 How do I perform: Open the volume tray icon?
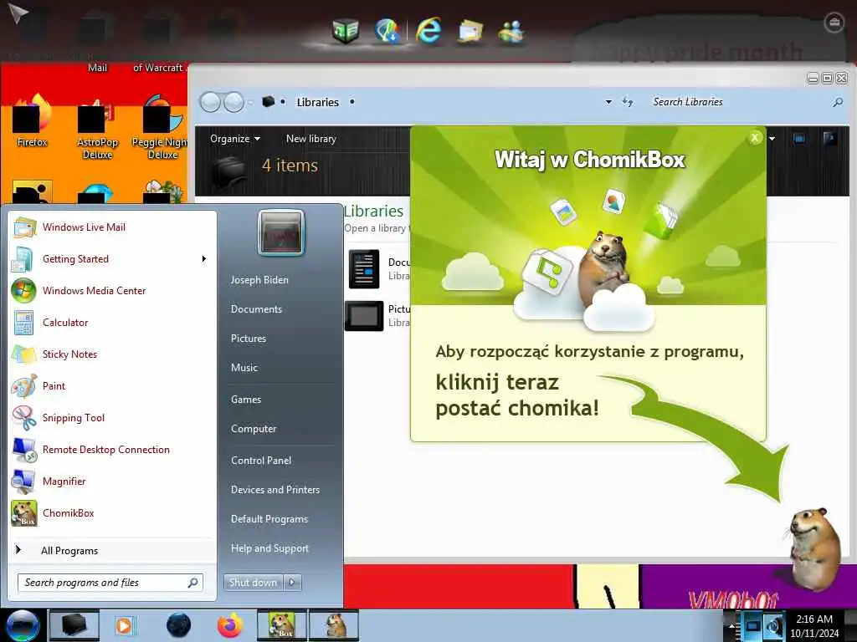773,625
